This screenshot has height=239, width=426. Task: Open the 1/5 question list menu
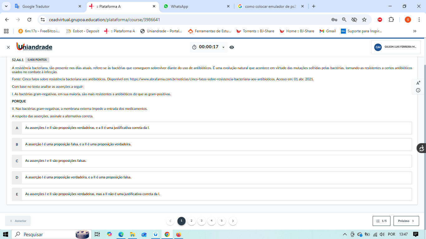381,221
